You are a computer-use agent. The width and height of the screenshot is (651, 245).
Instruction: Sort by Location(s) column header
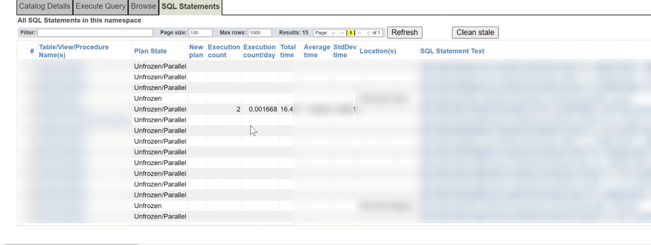[378, 51]
